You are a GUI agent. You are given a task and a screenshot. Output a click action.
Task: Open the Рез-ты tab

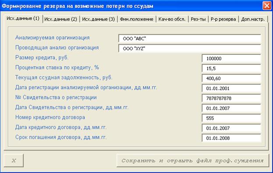click(x=199, y=19)
